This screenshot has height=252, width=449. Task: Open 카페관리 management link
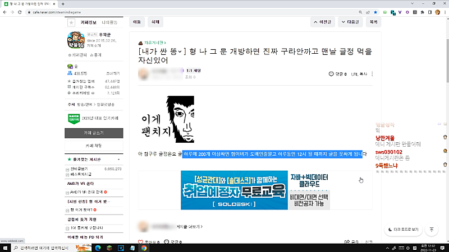coord(77,55)
